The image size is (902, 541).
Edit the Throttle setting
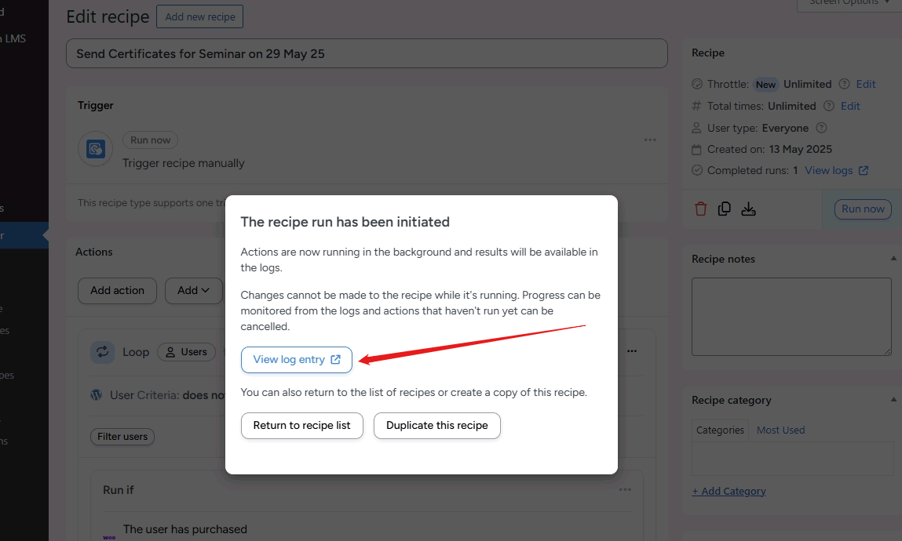tap(866, 84)
